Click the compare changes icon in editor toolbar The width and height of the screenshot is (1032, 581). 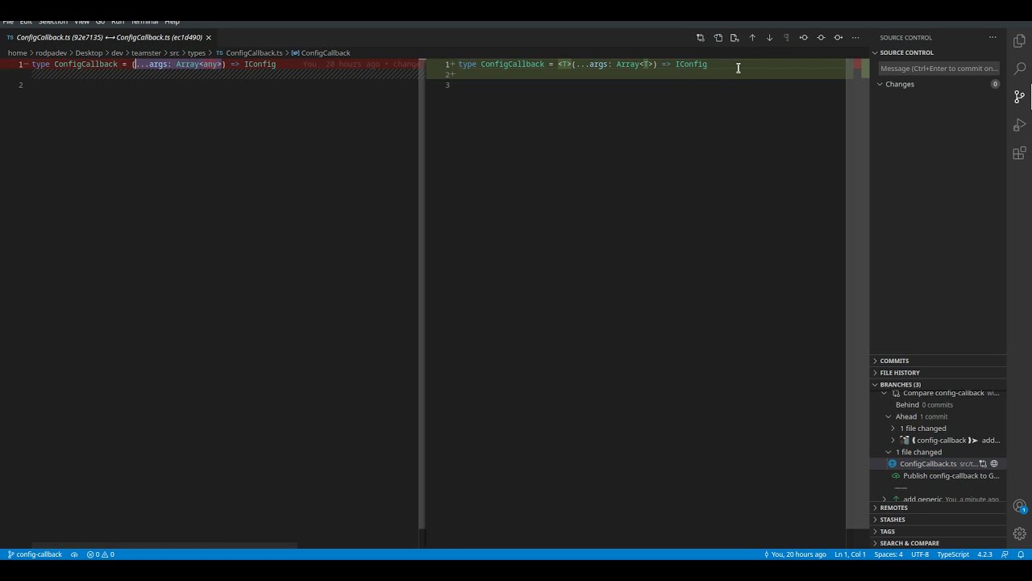[x=700, y=38]
